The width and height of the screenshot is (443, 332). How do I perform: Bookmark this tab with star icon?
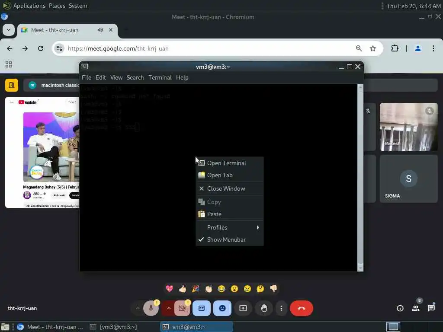click(373, 48)
